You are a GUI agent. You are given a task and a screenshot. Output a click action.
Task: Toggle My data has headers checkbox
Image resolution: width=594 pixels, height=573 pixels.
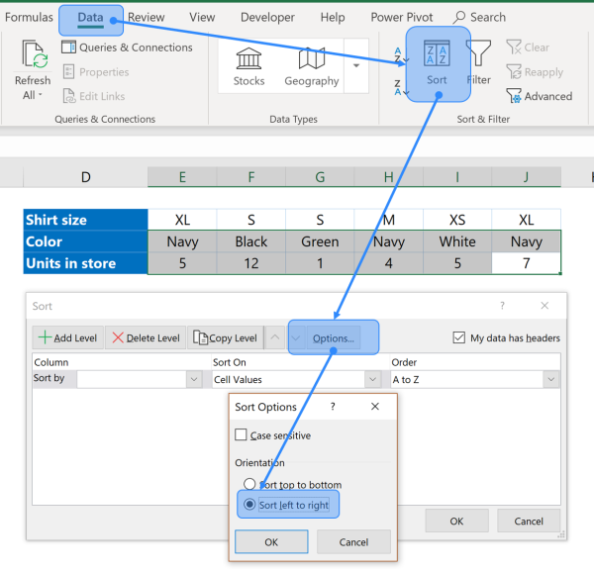coord(458,337)
